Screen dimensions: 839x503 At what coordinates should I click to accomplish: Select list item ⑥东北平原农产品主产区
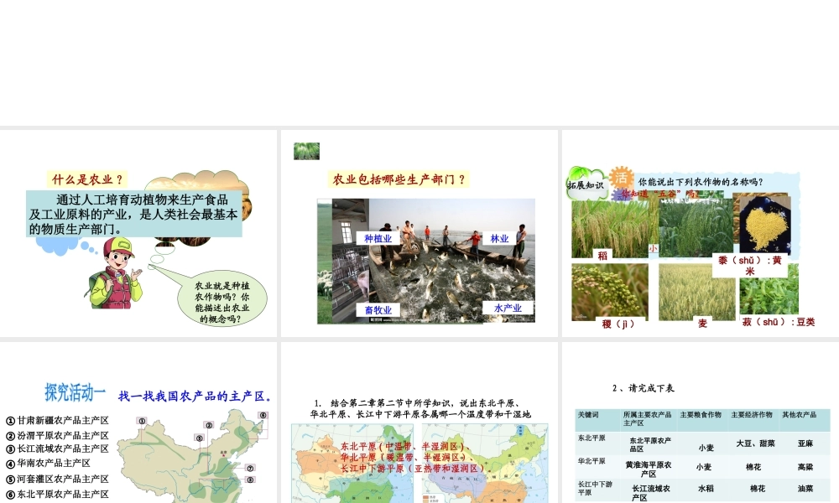click(57, 494)
